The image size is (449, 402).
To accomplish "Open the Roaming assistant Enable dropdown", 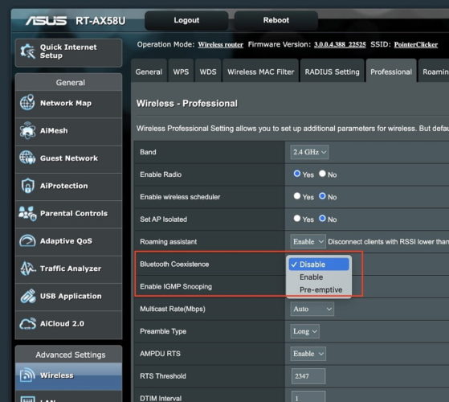I will click(x=308, y=241).
